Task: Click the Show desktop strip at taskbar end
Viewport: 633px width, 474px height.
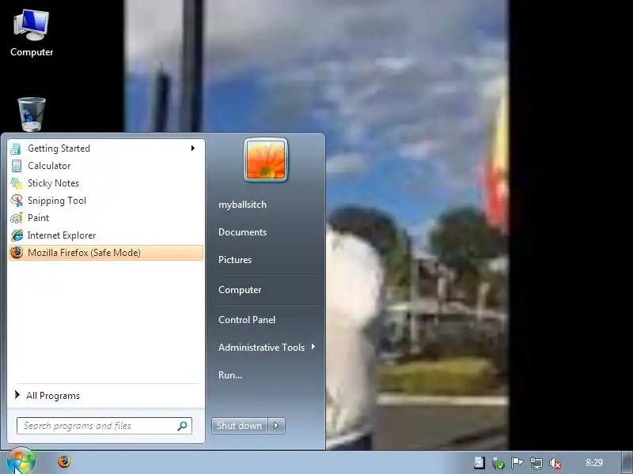Action: coord(627,462)
